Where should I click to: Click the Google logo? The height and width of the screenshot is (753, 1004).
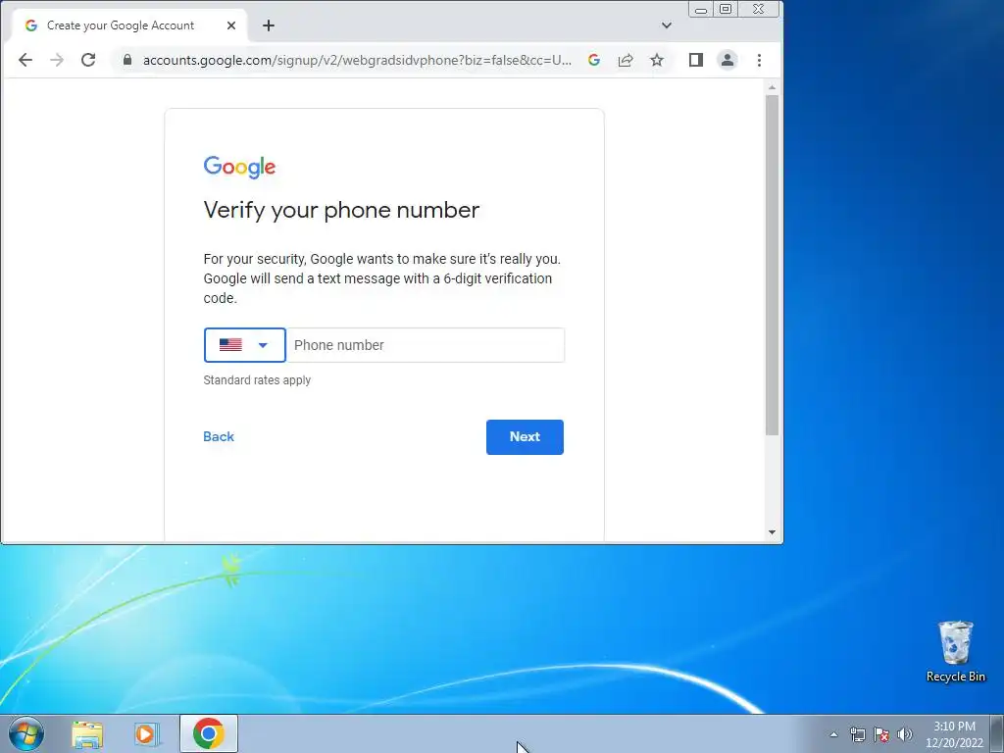[x=239, y=167]
